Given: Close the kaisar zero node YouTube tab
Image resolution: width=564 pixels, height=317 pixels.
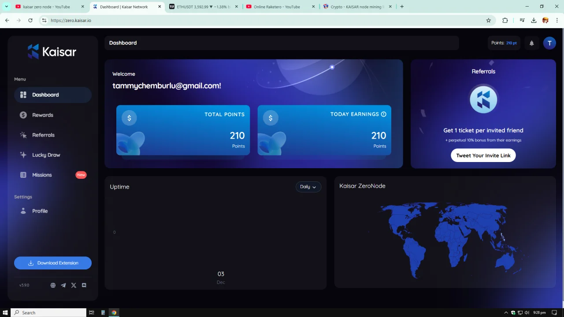Looking at the screenshot, I should coord(83,7).
